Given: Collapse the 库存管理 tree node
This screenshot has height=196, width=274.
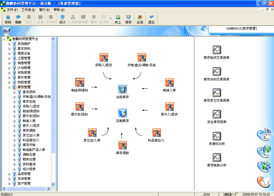Looking at the screenshot, I should point(9,87).
